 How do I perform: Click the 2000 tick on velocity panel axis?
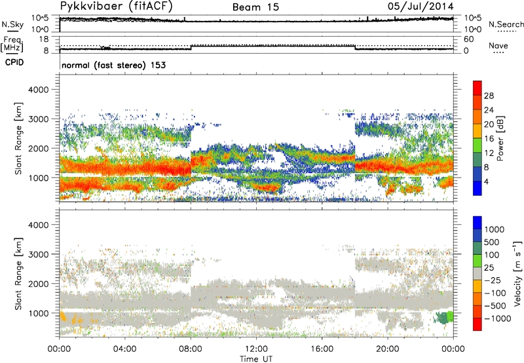click(x=38, y=284)
